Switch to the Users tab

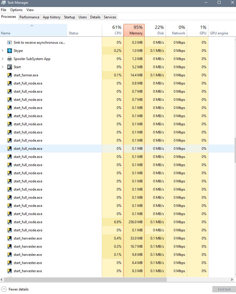point(83,17)
